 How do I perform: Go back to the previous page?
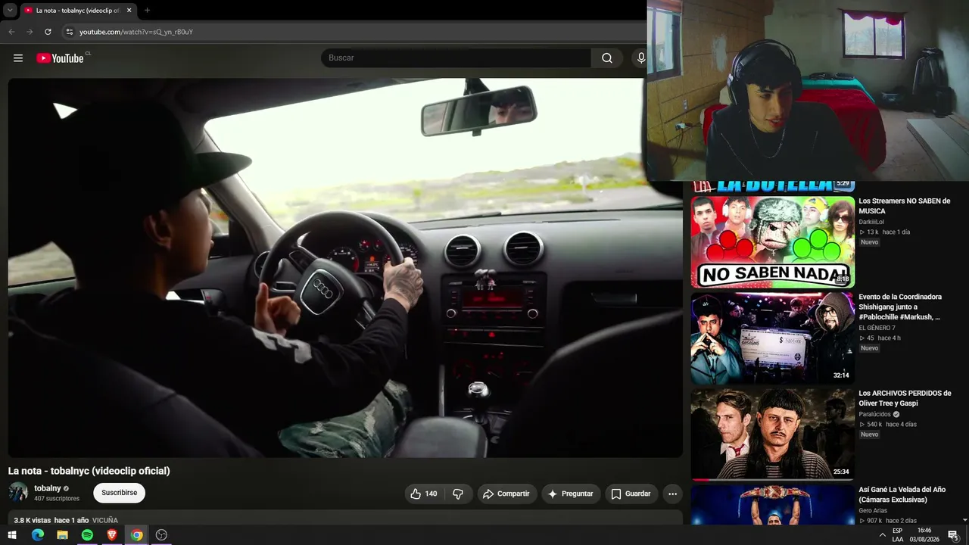11,32
